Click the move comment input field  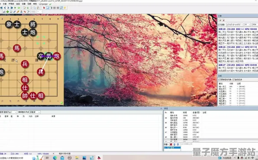click(x=219, y=146)
